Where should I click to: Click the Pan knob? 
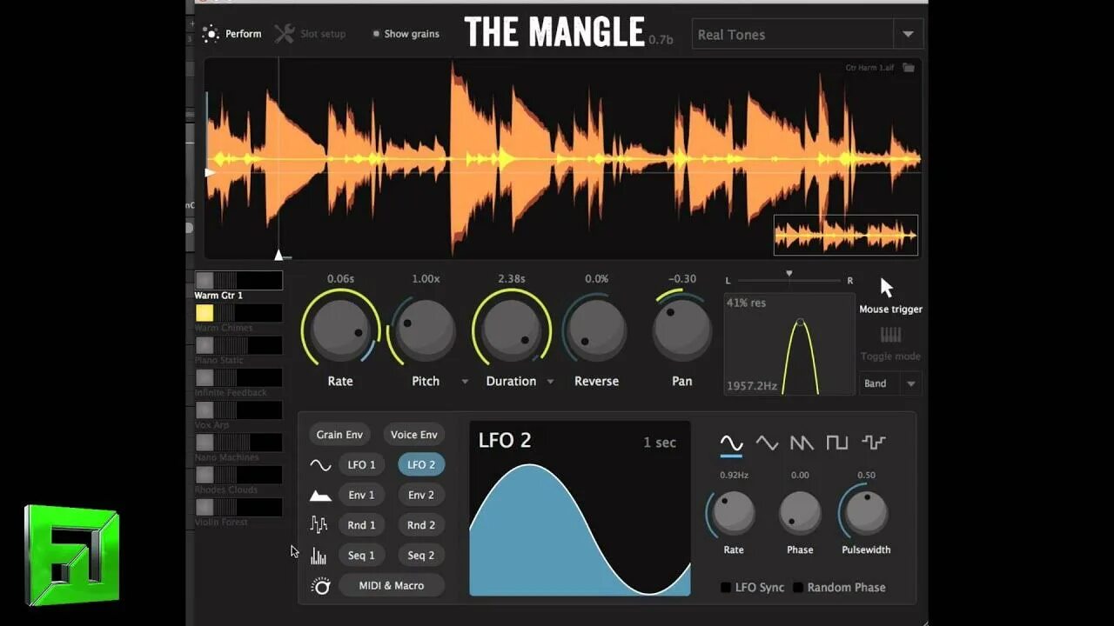pyautogui.click(x=682, y=330)
